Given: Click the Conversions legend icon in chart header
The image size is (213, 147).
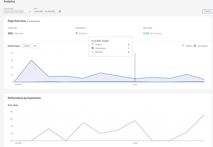Looking at the screenshot, I should click(195, 46).
